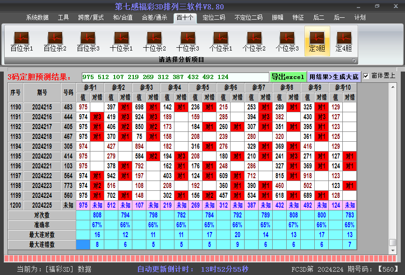Switch to the 和/合值 tab
Screen dimensions: 405x275
click(123, 18)
